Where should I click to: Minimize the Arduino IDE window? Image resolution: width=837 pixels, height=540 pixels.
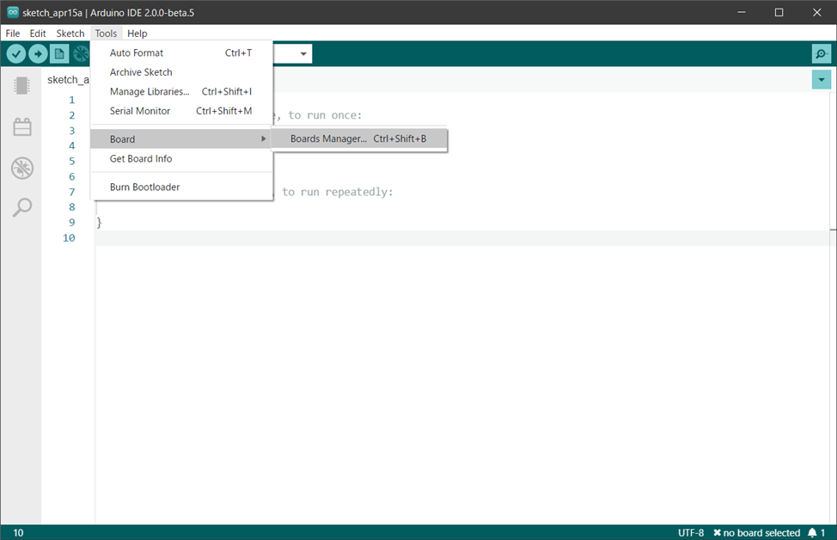tap(742, 12)
